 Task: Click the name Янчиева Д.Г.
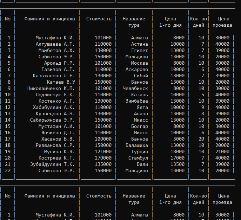58,132
